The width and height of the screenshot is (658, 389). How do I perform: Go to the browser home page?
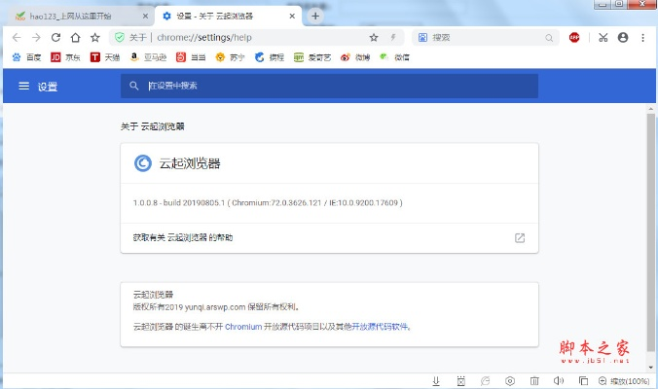click(x=75, y=37)
